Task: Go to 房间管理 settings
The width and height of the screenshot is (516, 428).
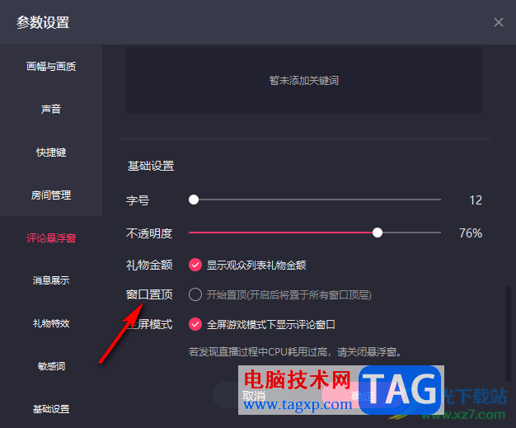Action: [51, 195]
